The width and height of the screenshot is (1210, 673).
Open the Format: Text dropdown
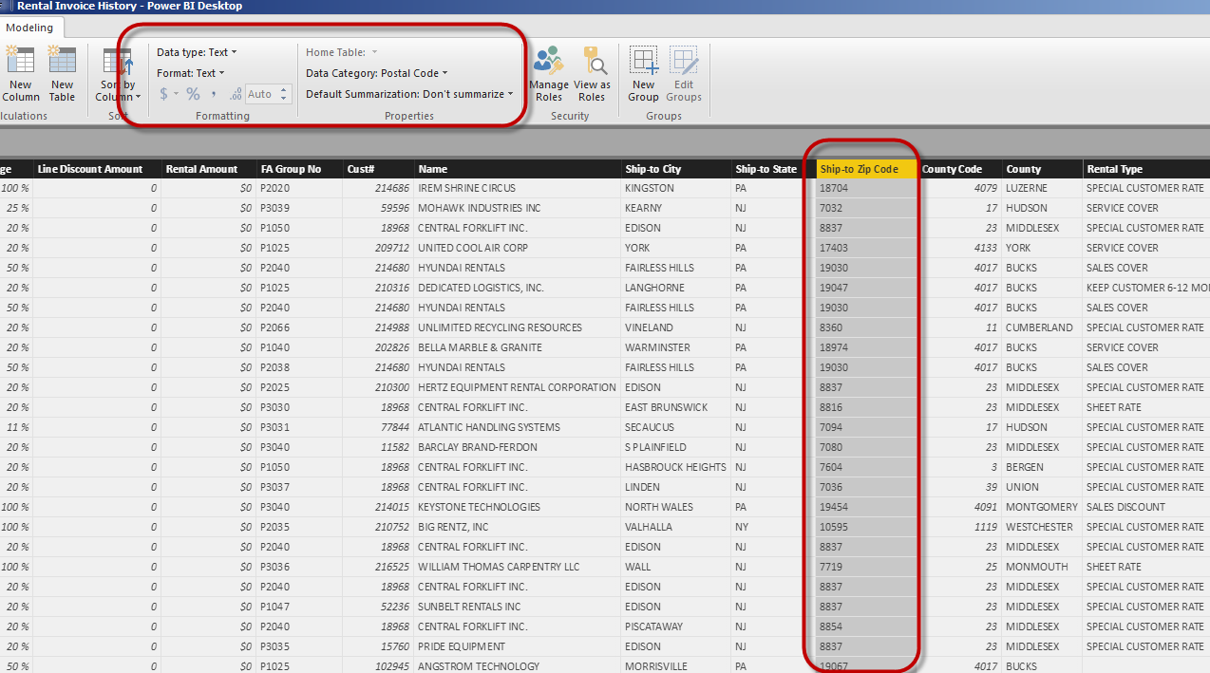[191, 73]
